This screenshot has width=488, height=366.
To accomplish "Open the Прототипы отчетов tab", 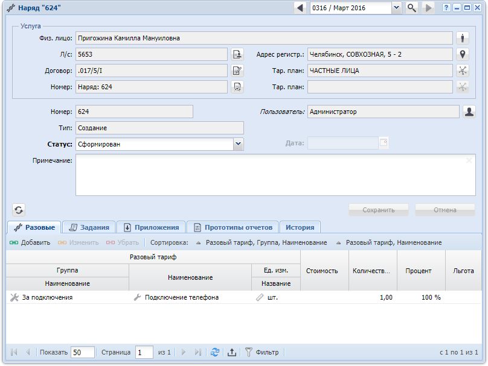I will [233, 227].
